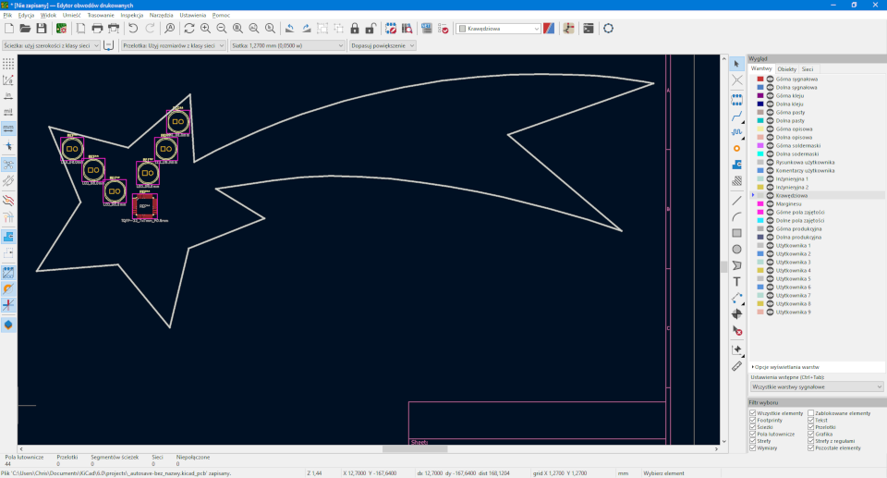887x478 pixels.
Task: Select the Measure ruler tool
Action: [736, 366]
